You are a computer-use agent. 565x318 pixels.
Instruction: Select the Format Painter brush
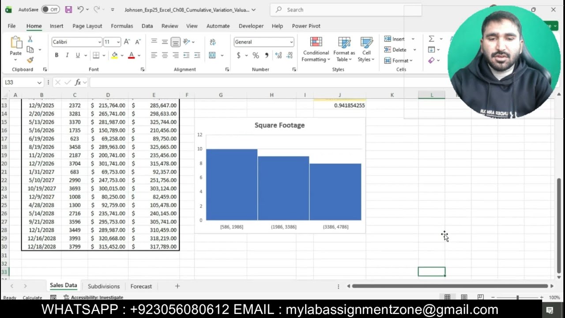tap(30, 60)
